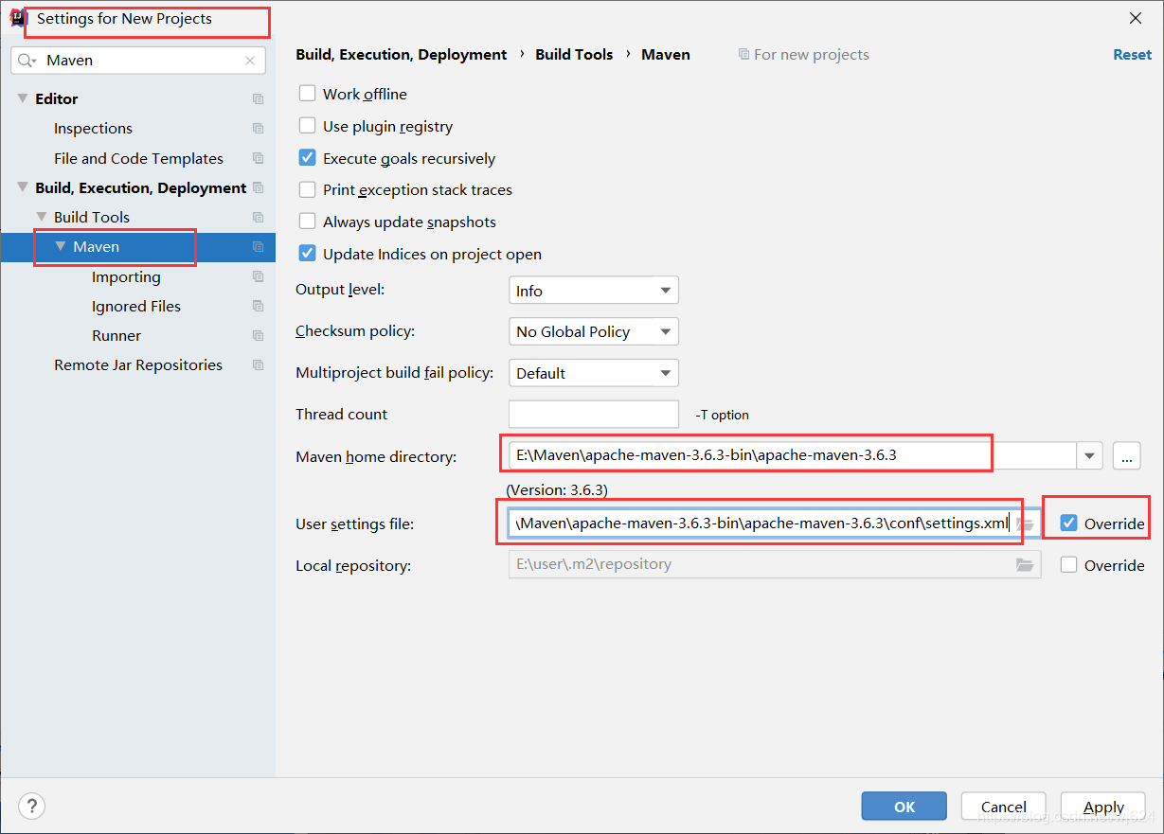Select the Importing settings page
Viewport: 1164px width, 834px height.
(x=126, y=277)
